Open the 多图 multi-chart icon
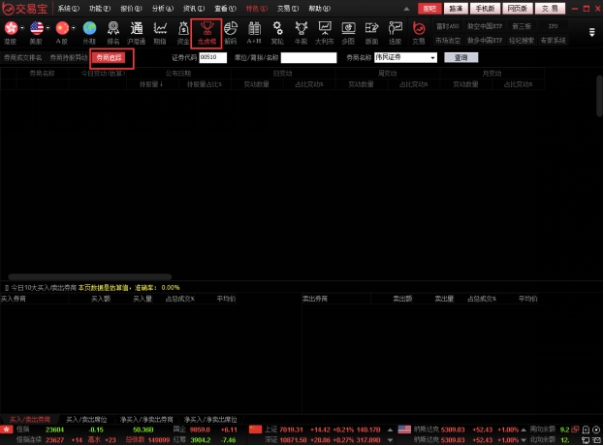604x446 pixels. pyautogui.click(x=347, y=32)
